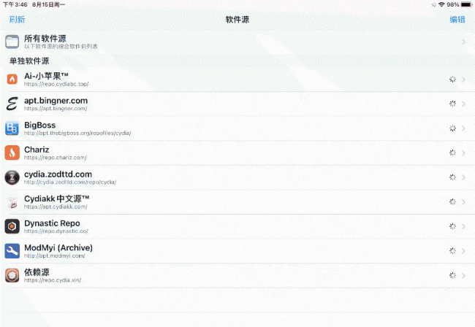Tap the 编辑 edit button
The width and height of the screenshot is (475, 327).
coord(457,20)
